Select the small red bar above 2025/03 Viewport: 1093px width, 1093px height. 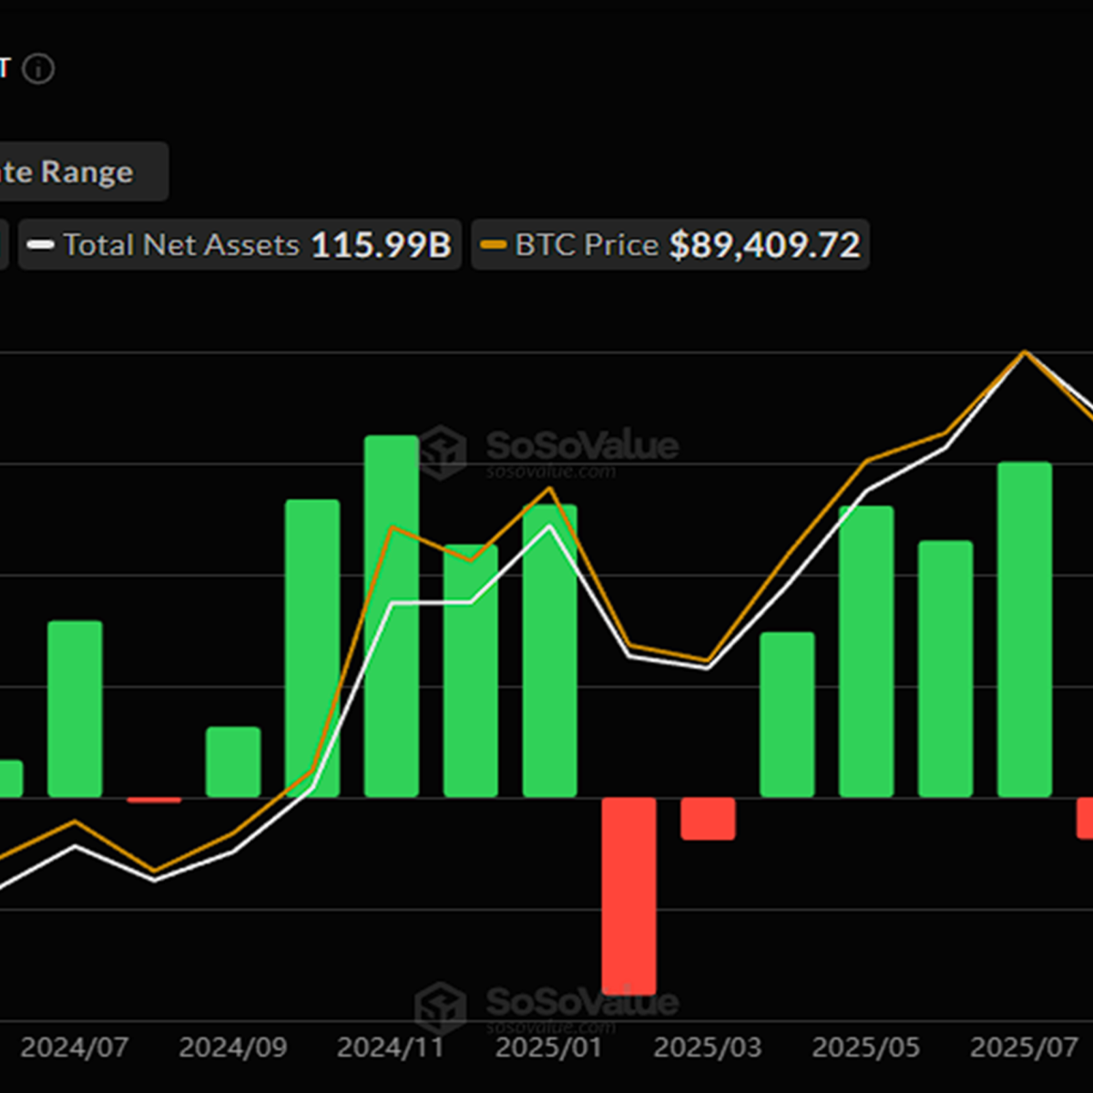(x=708, y=818)
